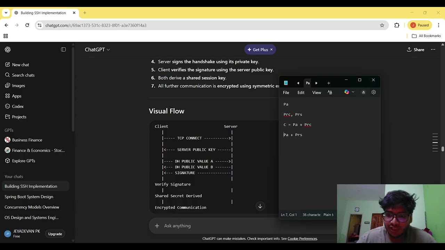View site information icon in address bar
Screen dimensions: 445x250
(40, 25)
